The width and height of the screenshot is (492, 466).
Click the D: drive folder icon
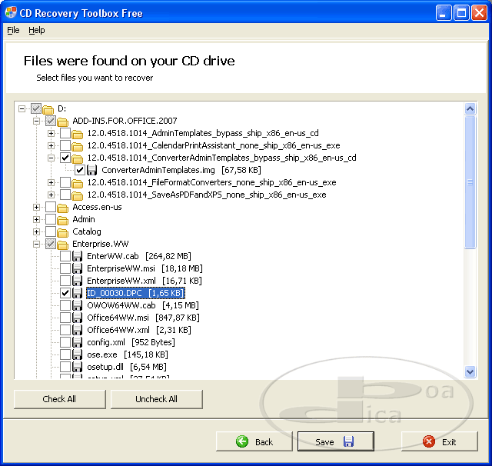48,108
